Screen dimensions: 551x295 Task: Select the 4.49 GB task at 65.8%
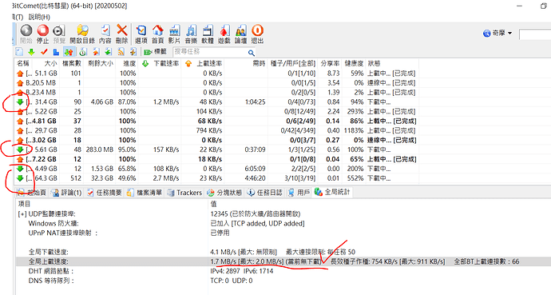point(216,169)
